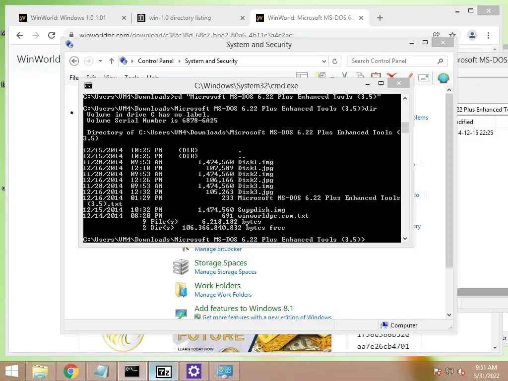Open Notepad from the taskbar
The image size is (508, 381).
[x=101, y=371]
